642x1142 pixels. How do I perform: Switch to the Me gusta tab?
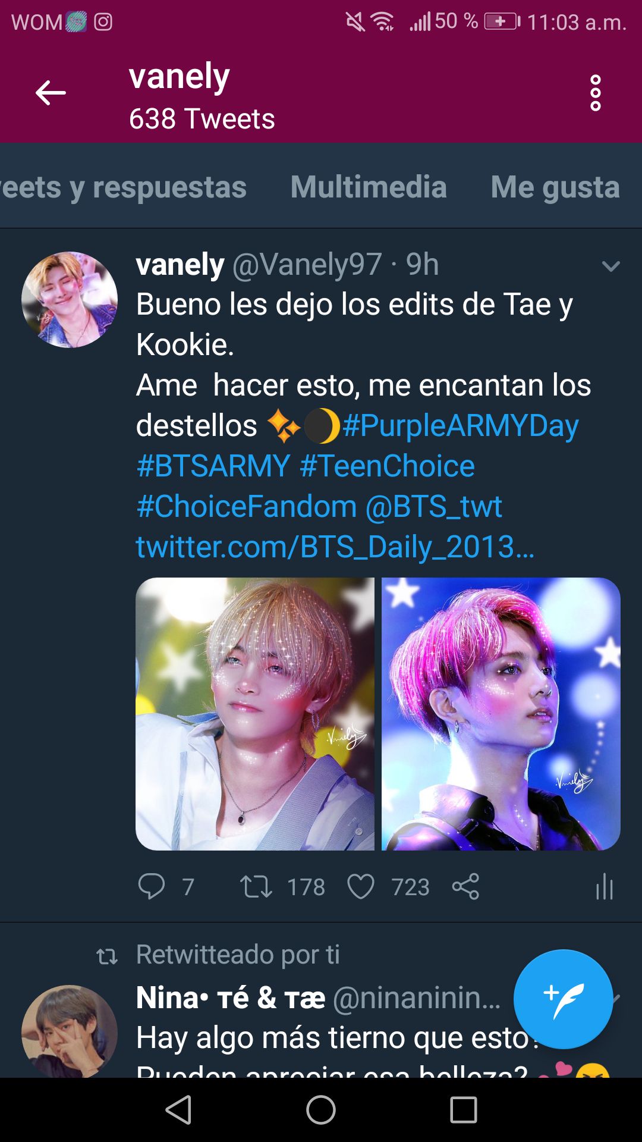[555, 187]
